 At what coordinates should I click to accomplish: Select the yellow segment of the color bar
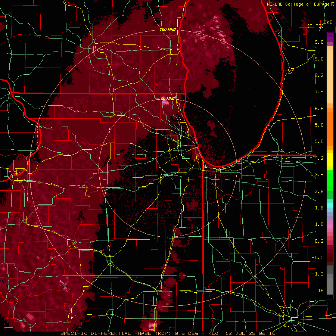pos(330,160)
